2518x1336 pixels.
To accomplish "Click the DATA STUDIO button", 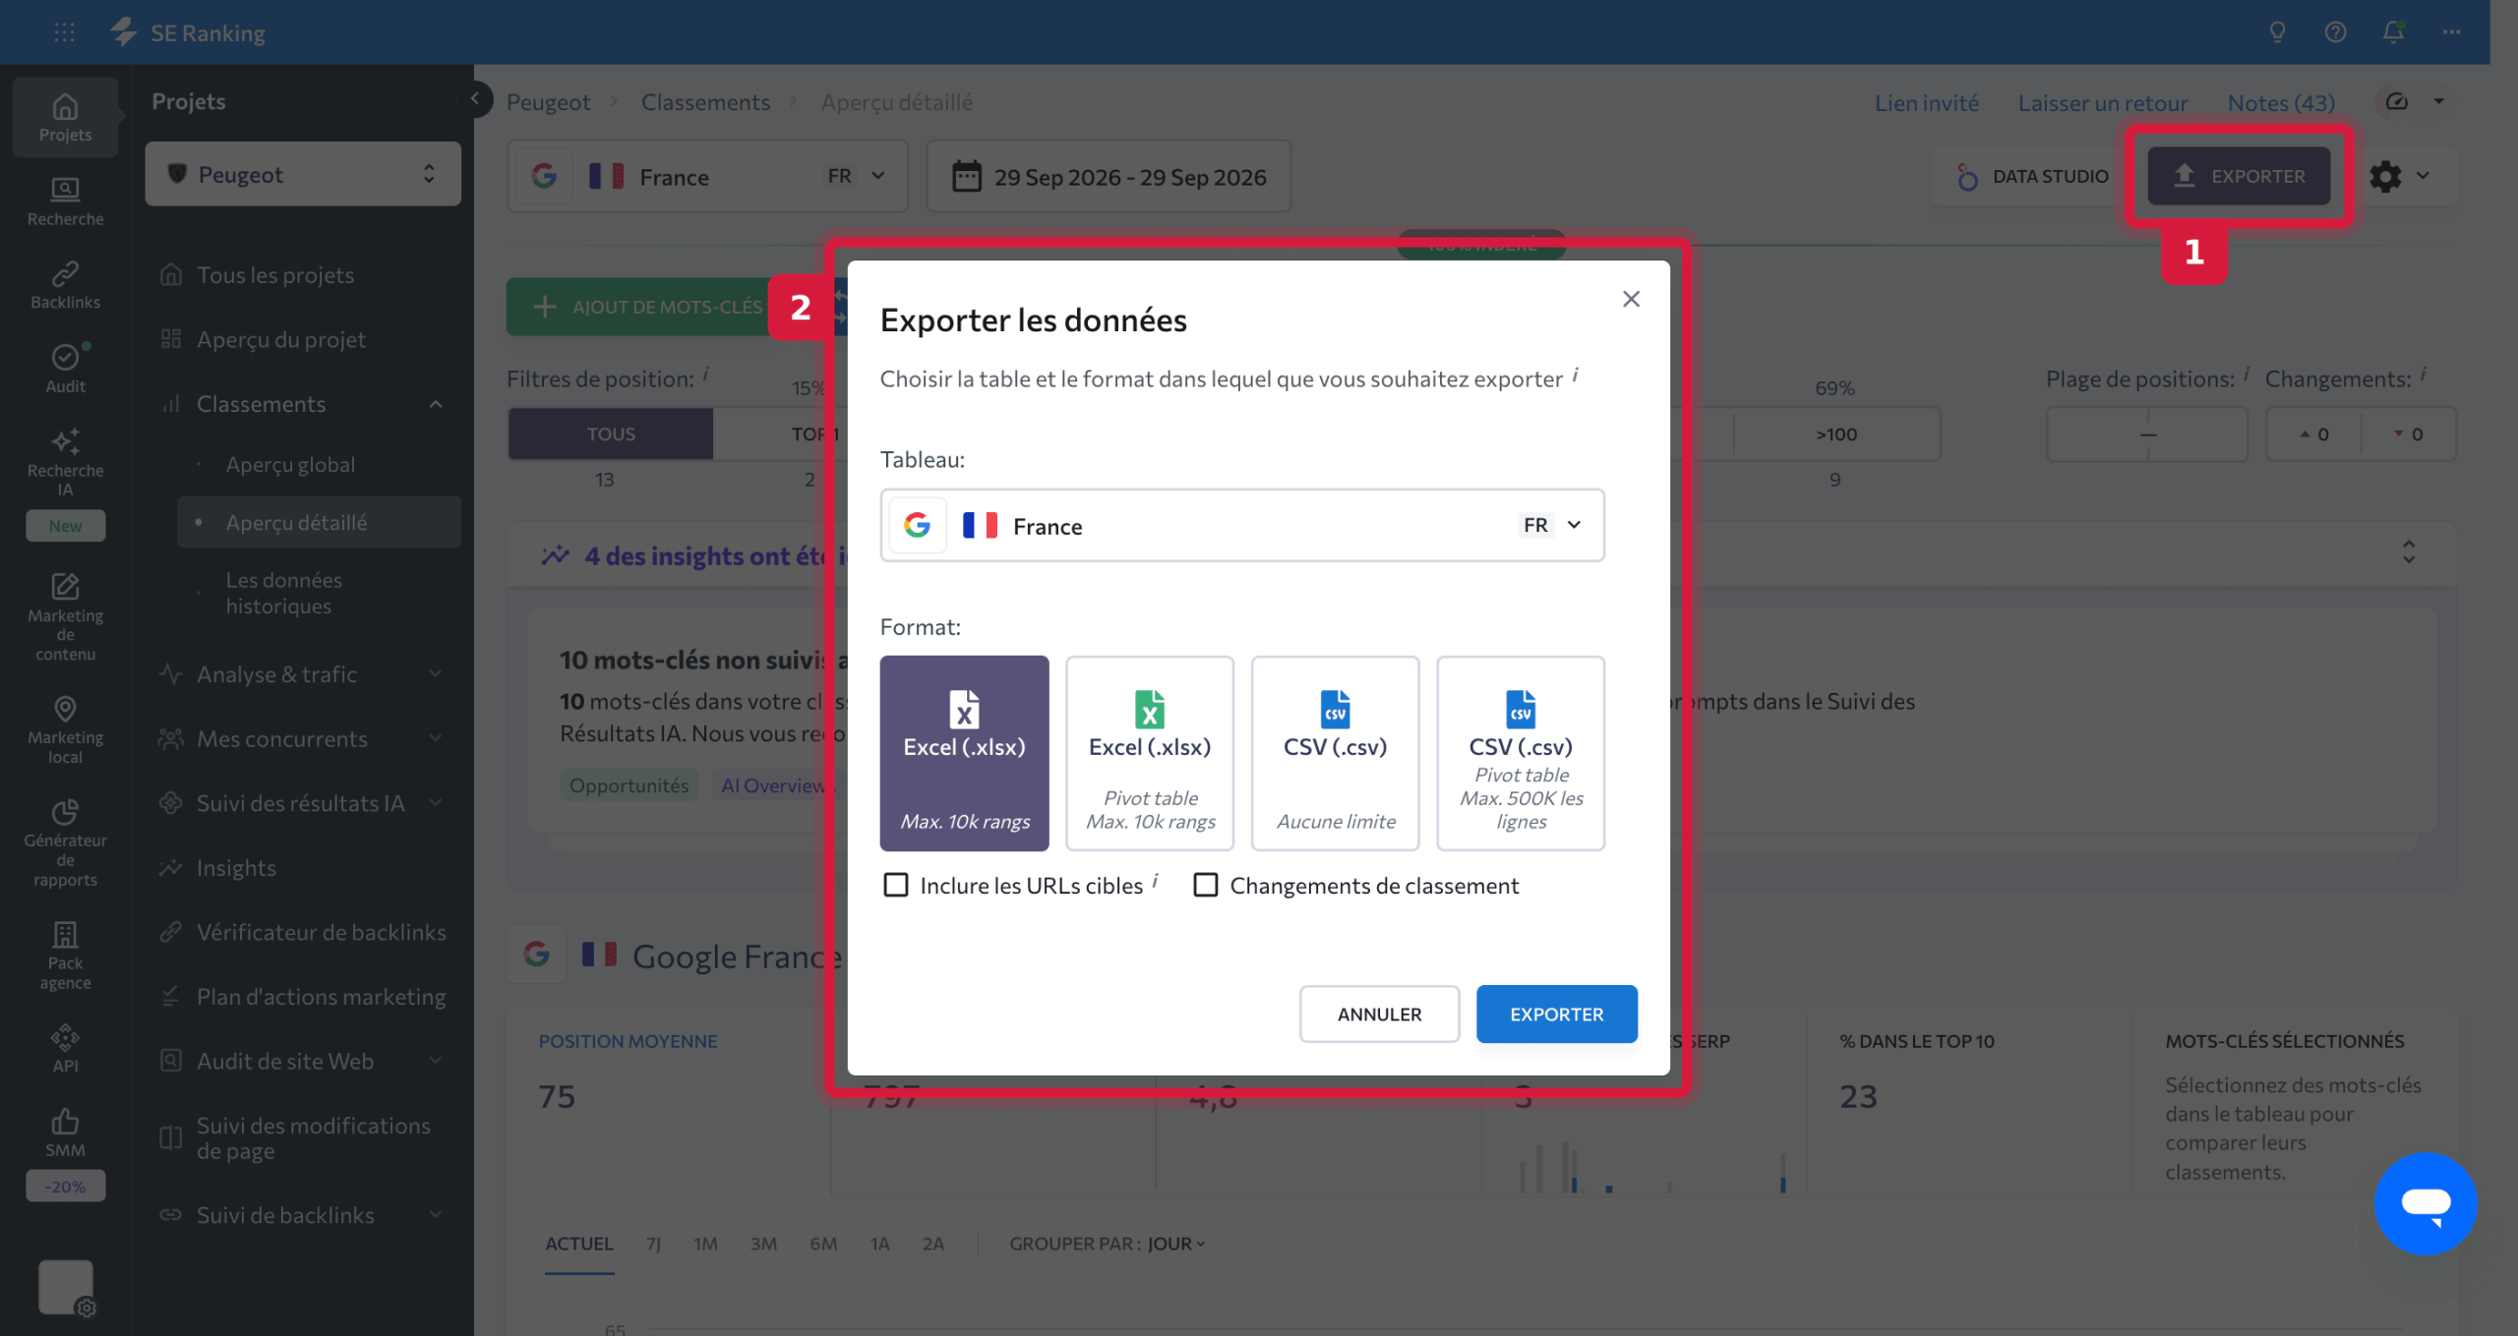I will click(2031, 177).
